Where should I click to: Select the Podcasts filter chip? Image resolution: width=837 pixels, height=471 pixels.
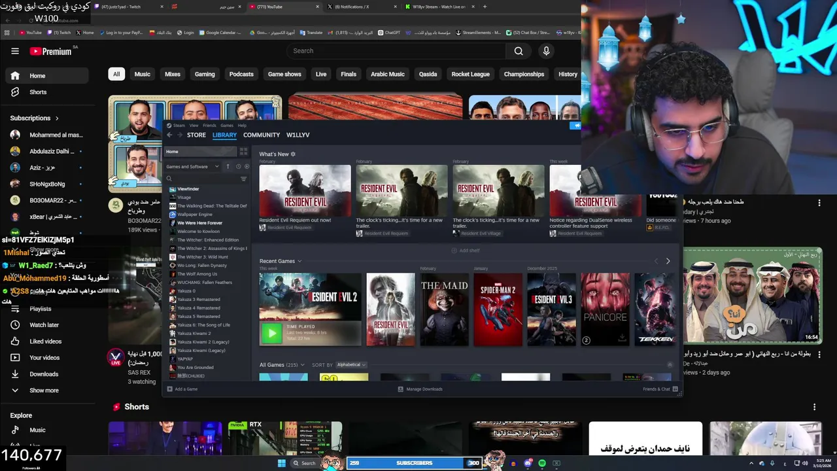click(x=241, y=75)
